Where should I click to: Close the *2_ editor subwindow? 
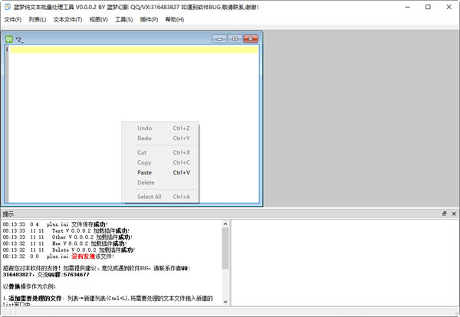(x=251, y=39)
